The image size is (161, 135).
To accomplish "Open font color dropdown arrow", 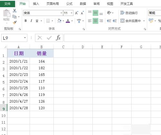I will (72, 21).
